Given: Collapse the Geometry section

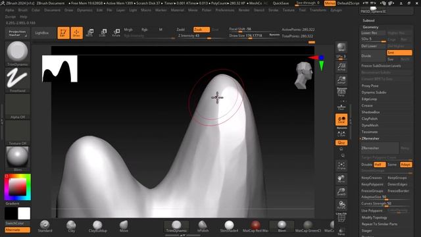Looking at the screenshot, I should click(370, 27).
